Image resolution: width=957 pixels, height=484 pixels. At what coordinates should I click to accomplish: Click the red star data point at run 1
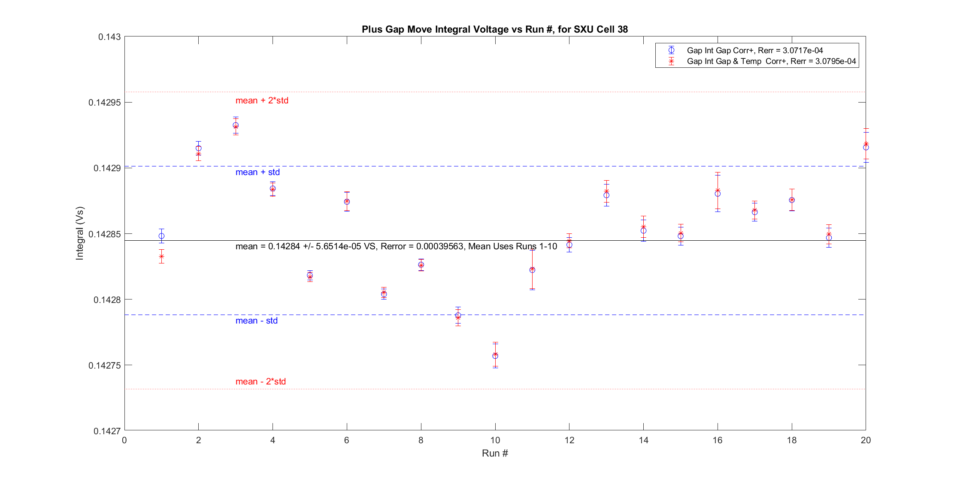point(161,257)
